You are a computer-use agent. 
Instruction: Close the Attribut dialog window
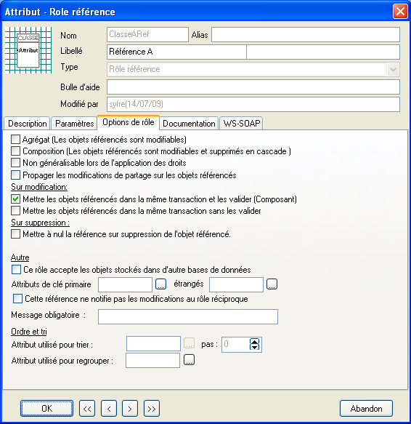tap(400, 12)
